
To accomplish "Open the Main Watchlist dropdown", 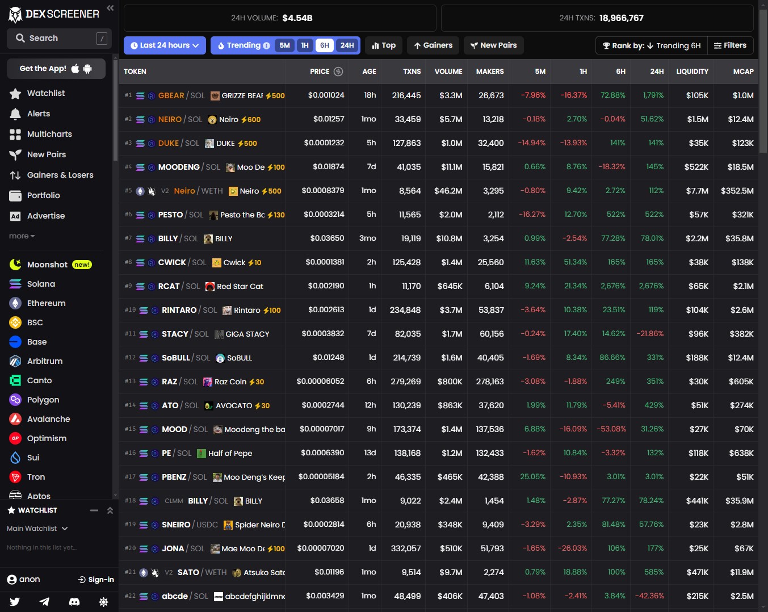I will click(x=37, y=528).
